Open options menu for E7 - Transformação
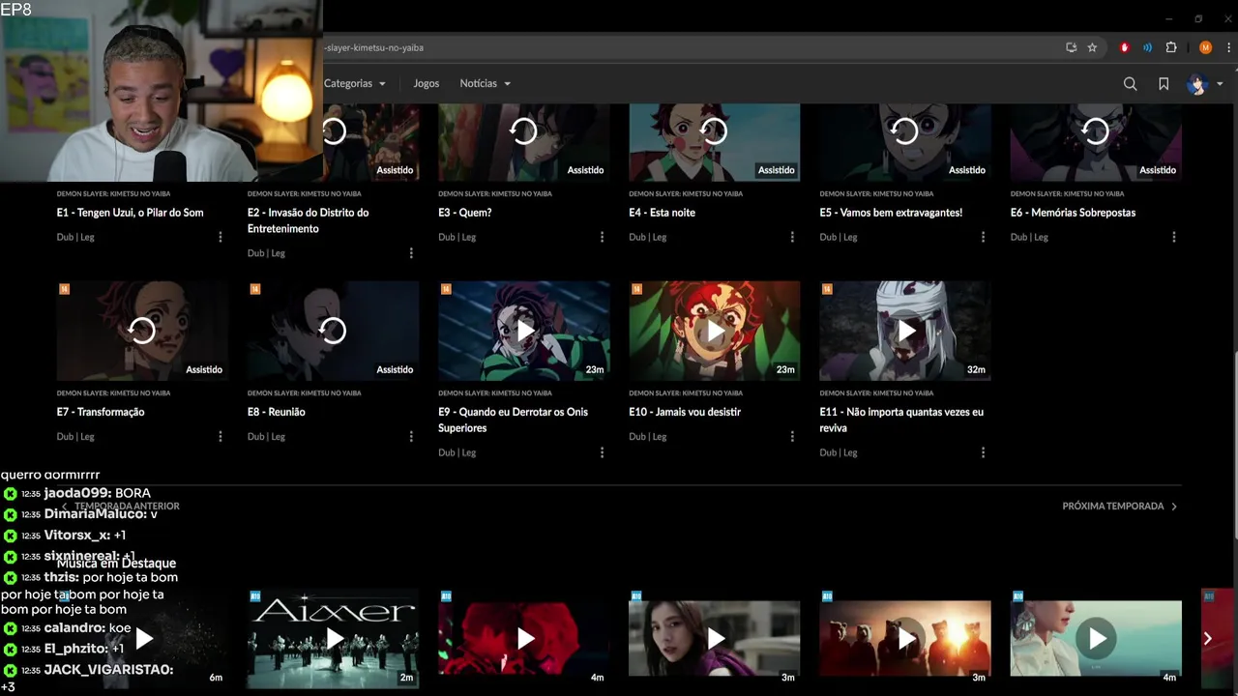 tap(220, 436)
